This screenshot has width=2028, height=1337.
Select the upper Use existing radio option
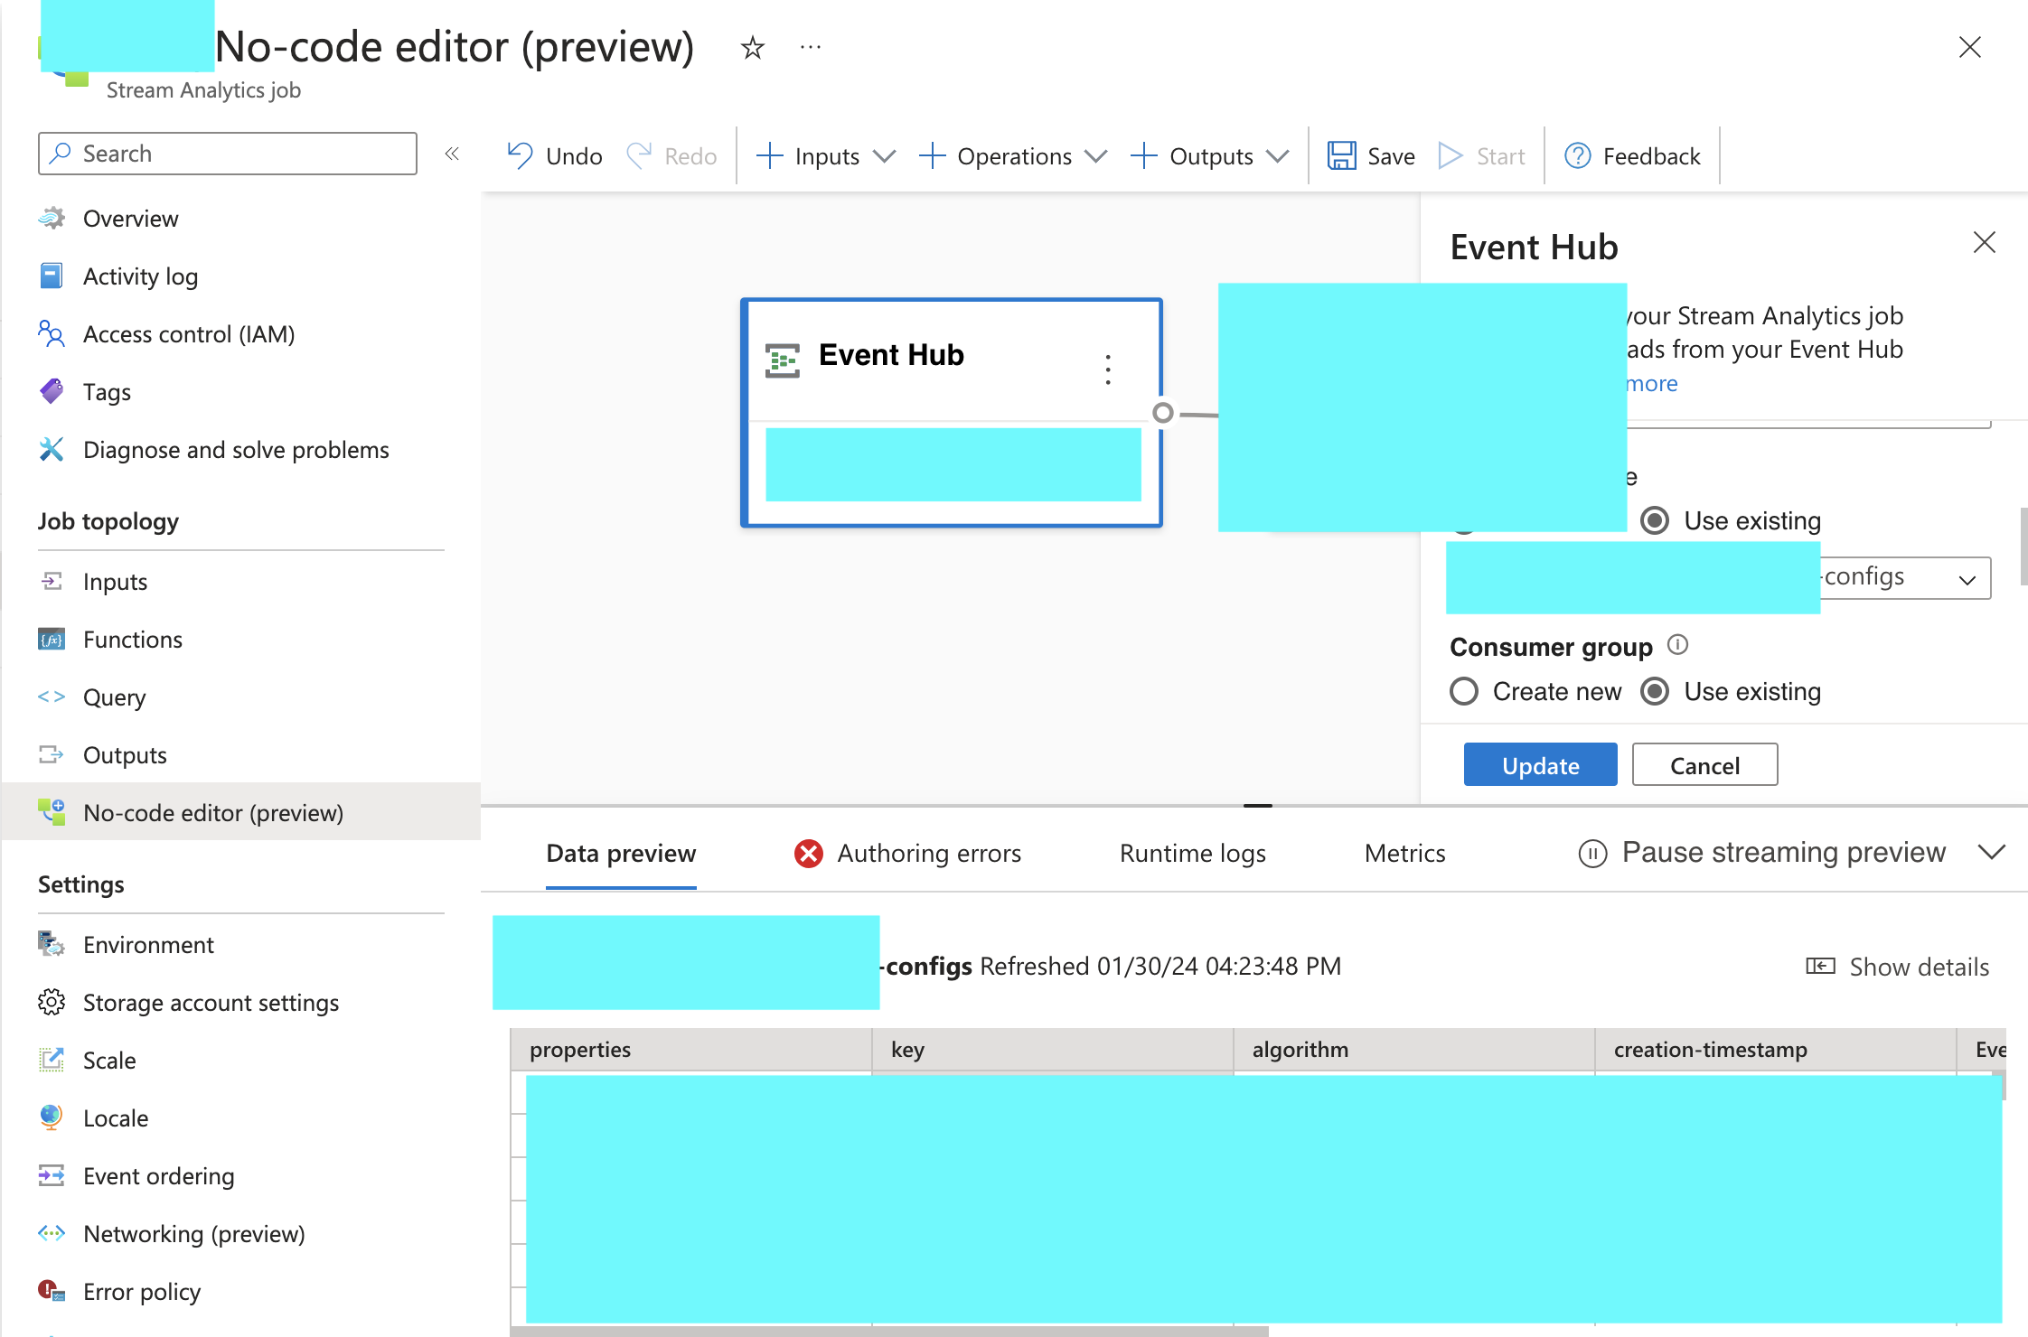[1655, 520]
